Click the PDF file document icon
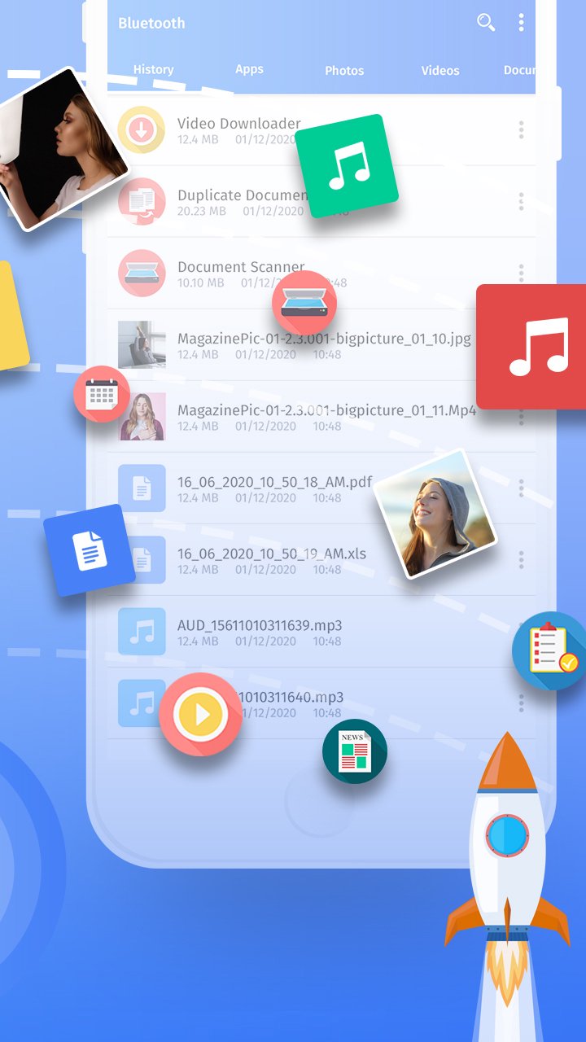This screenshot has width=586, height=1042. click(142, 488)
